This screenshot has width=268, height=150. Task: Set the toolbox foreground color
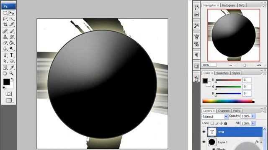pyautogui.click(x=7, y=82)
